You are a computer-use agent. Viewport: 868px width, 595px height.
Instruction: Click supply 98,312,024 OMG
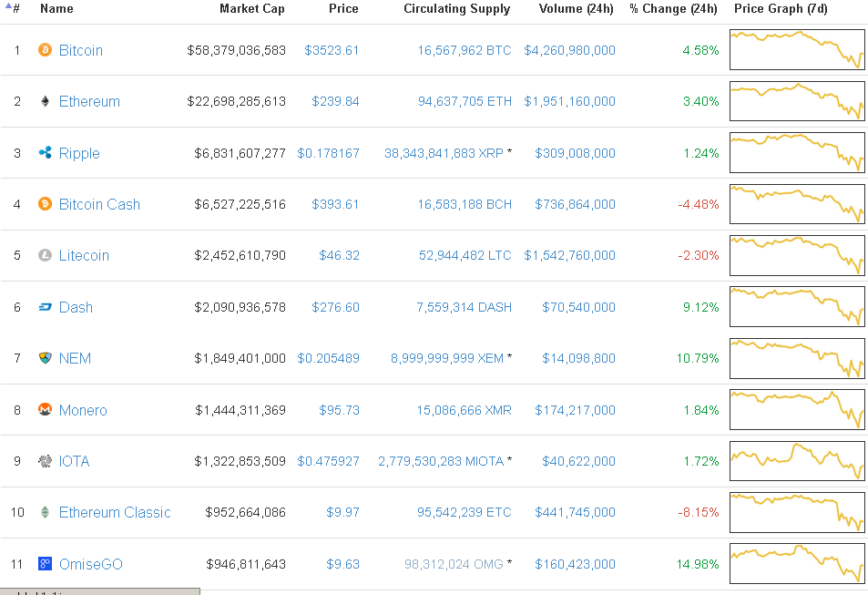click(454, 564)
